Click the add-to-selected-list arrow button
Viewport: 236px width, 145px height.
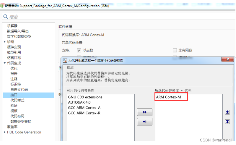pyautogui.click(x=145, y=112)
